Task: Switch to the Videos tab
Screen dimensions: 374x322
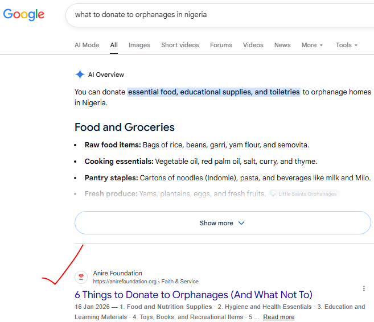Action: tap(253, 45)
